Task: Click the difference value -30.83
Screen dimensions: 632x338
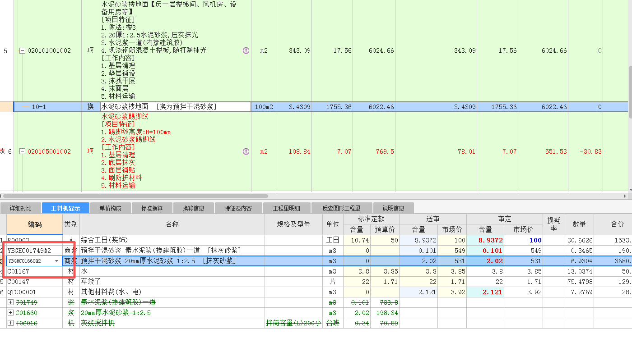Action: [x=591, y=151]
